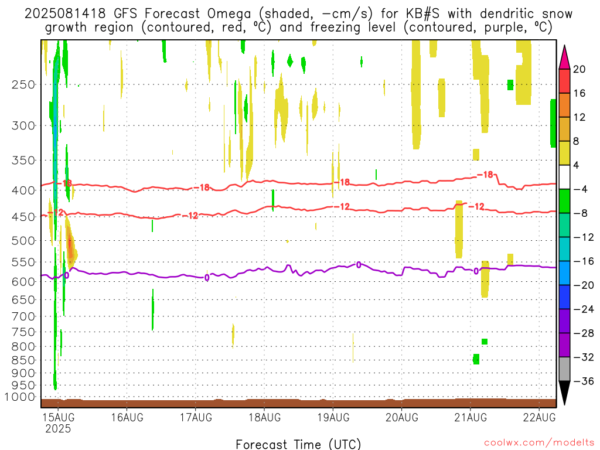This screenshot has width=600, height=450.
Task: Select the yellow 4-8 colorbar swatch
Action: click(x=564, y=153)
